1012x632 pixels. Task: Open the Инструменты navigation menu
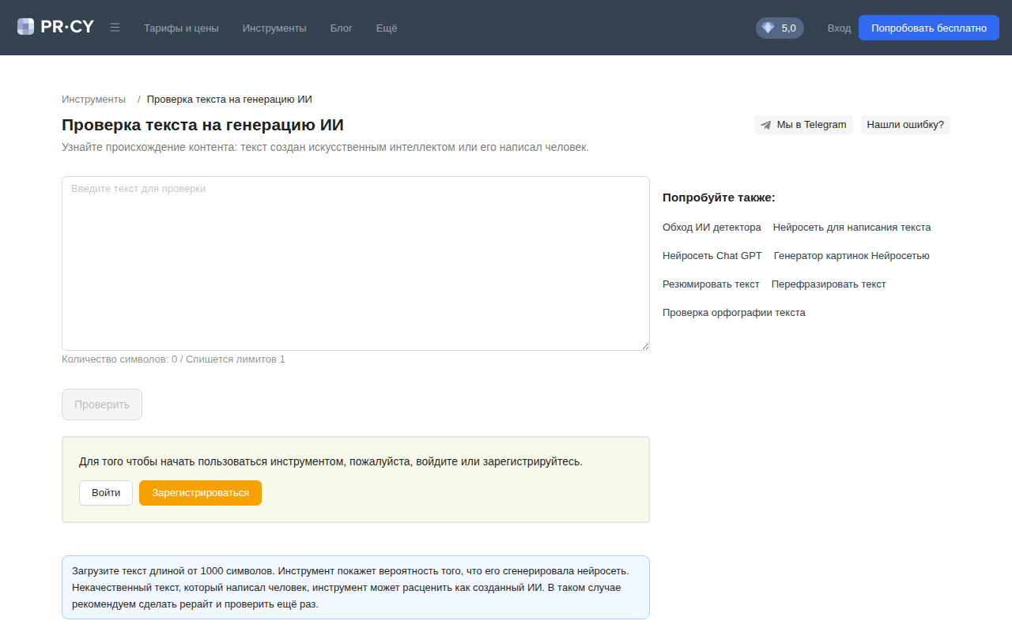[x=274, y=28]
